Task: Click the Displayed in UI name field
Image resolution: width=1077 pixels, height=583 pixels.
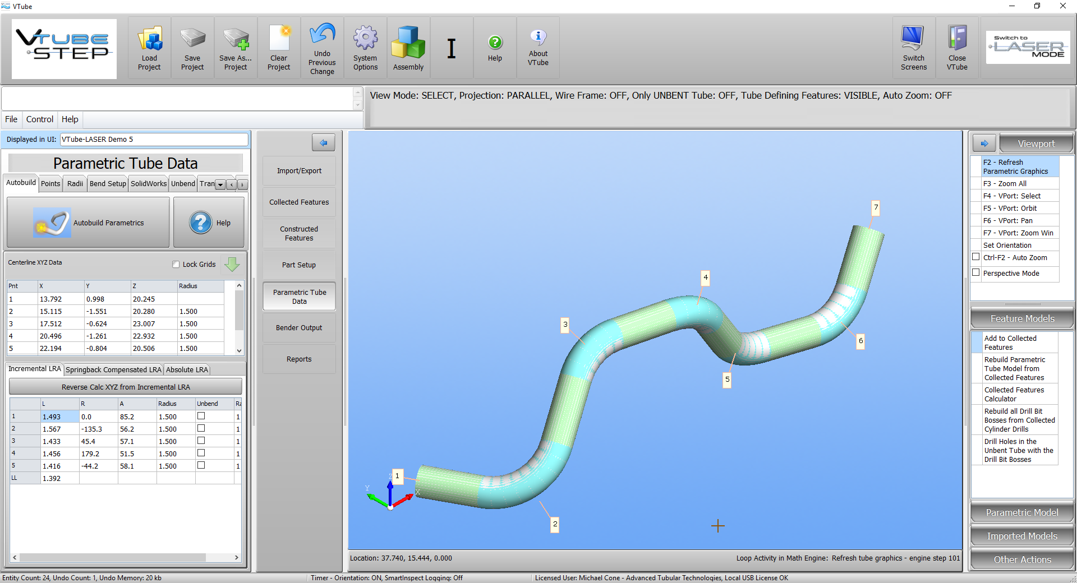Action: pos(154,140)
